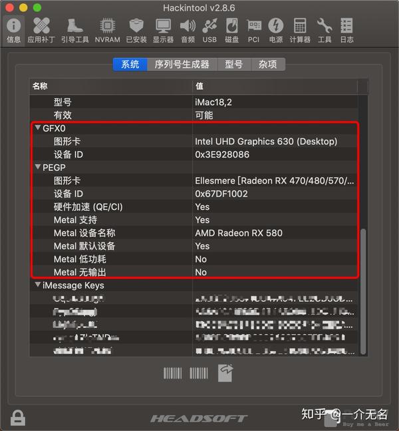The image size is (399, 431).
Task: Select the 硬件加速 (QE/CI) row
Action: [x=194, y=207]
